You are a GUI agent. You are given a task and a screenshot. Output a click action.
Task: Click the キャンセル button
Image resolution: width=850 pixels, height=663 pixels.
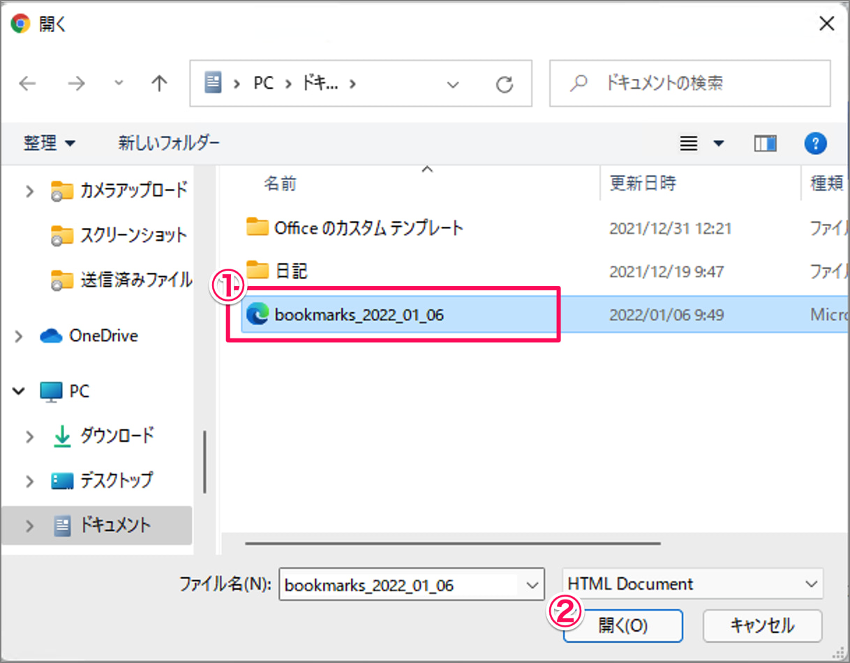pyautogui.click(x=762, y=626)
